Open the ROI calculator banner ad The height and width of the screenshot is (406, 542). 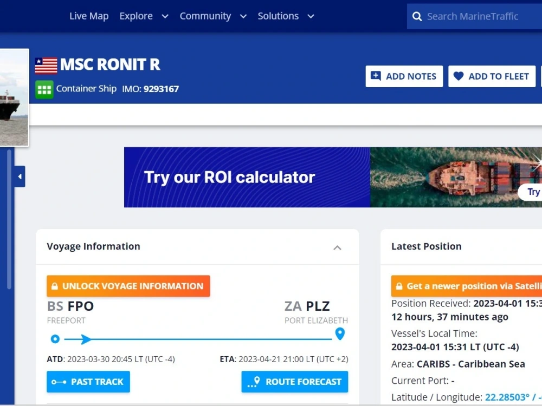tap(333, 177)
